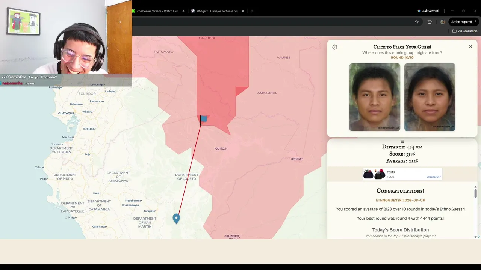Click the Guayaquil label on the map
Screen dimensions: 481x270
(67, 113)
